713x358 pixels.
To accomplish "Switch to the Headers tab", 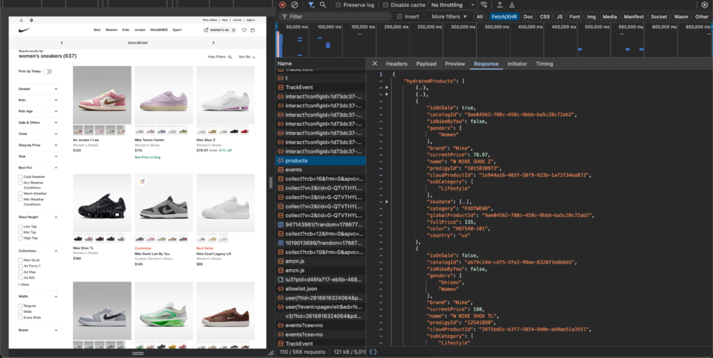I will (396, 64).
